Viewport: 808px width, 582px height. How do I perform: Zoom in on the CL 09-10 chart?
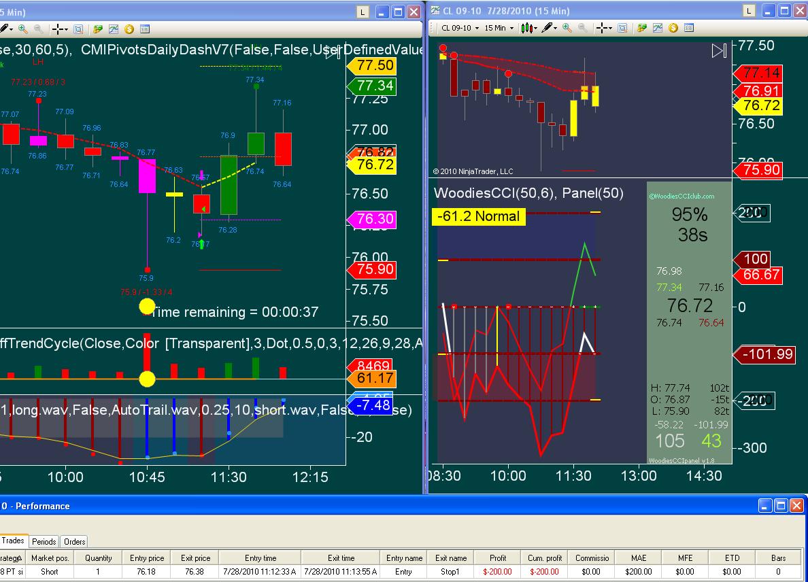(567, 28)
